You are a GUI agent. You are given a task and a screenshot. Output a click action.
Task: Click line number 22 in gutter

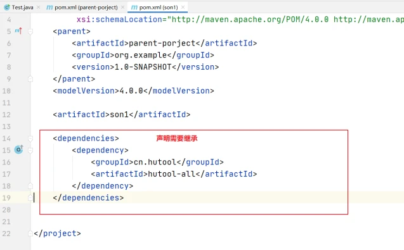pyautogui.click(x=6, y=234)
